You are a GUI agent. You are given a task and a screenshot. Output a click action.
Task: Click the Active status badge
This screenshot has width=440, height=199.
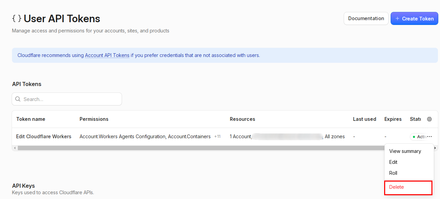(419, 137)
